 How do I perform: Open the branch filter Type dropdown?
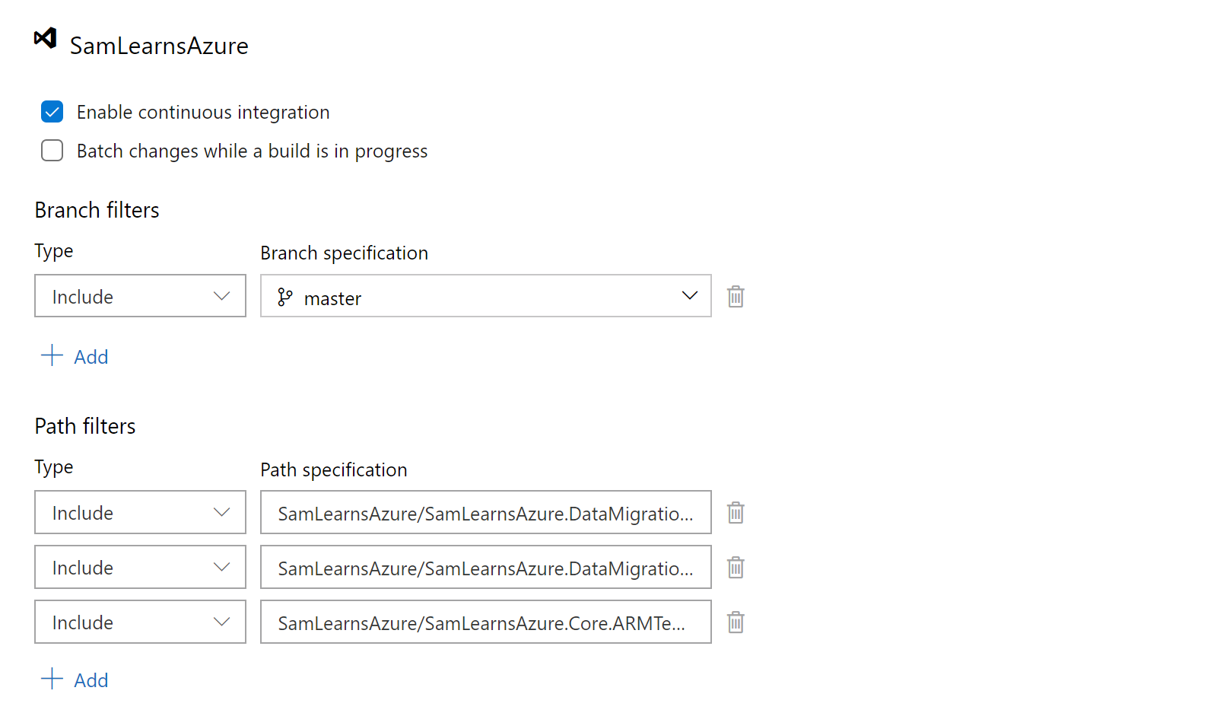[x=140, y=296]
